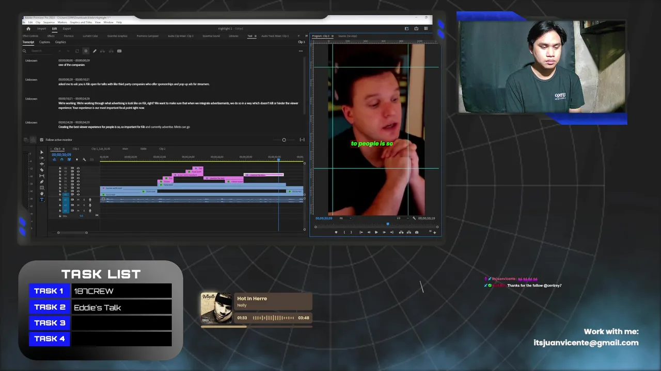Viewport: 661px width, 371px height.
Task: Click the re-transcribe refresh icon in Transcript panel
Action: coord(77,51)
